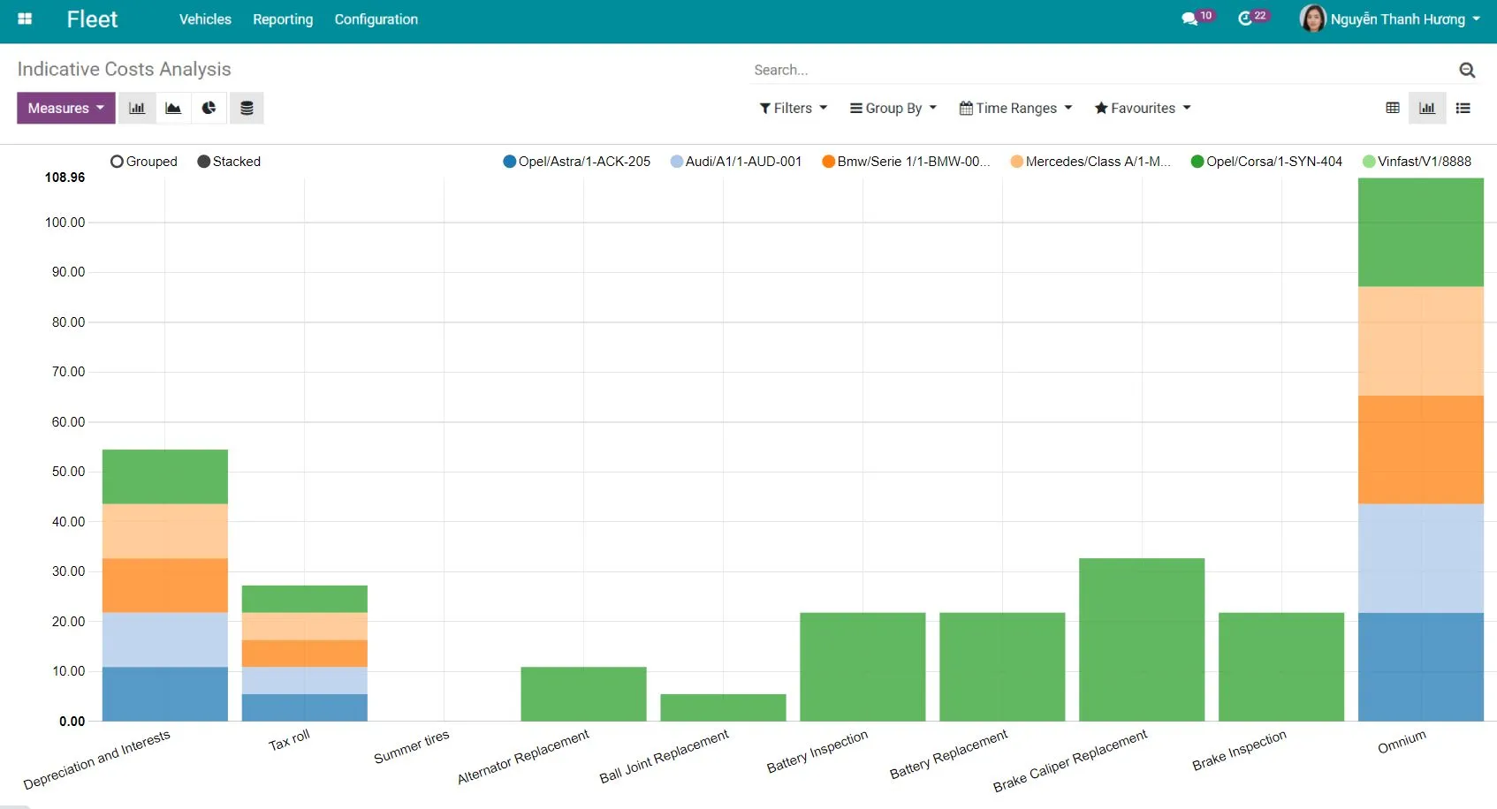Toggle the Vinfast/V1/8888 legend series
The width and height of the screenshot is (1497, 809).
pyautogui.click(x=1417, y=162)
